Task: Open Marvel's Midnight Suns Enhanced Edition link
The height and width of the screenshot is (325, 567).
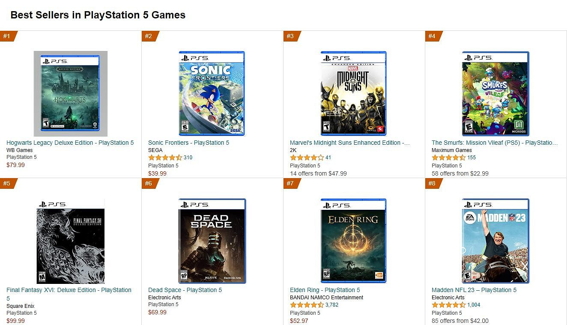Action: (x=349, y=143)
